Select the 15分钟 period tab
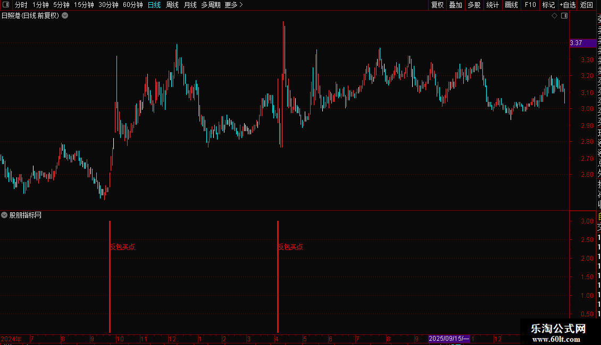 click(84, 5)
